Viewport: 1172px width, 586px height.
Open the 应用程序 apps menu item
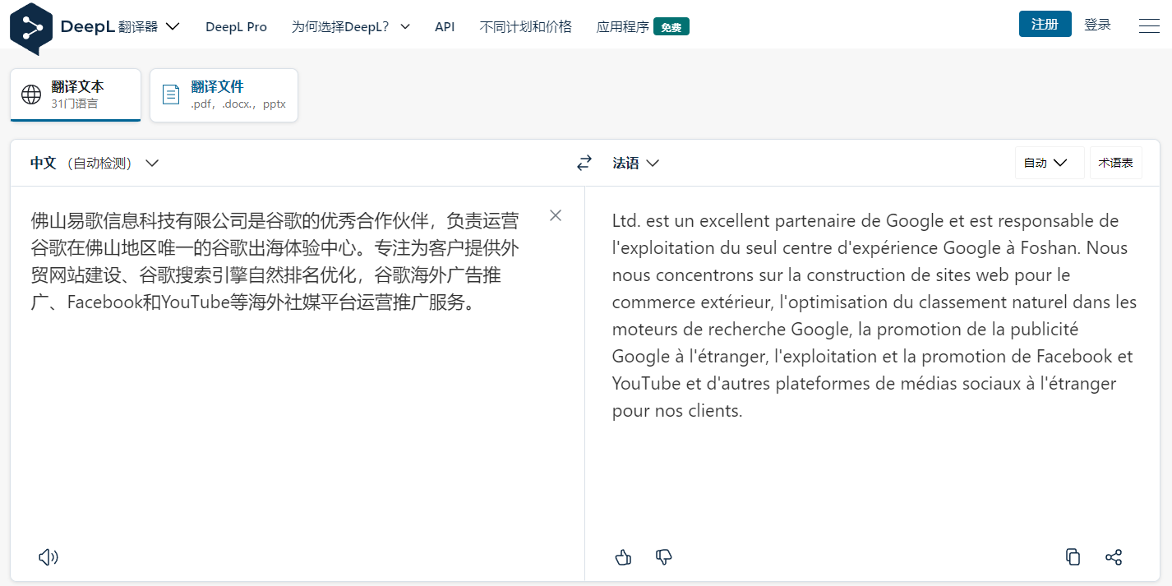(x=623, y=26)
